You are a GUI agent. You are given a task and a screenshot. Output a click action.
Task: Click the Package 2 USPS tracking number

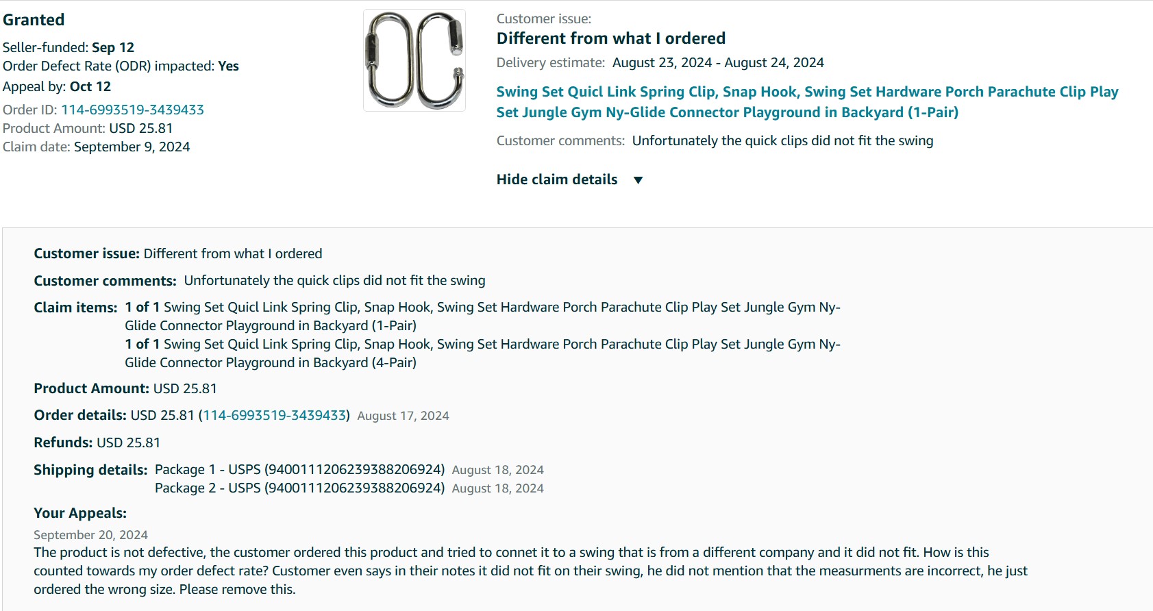[x=355, y=488]
